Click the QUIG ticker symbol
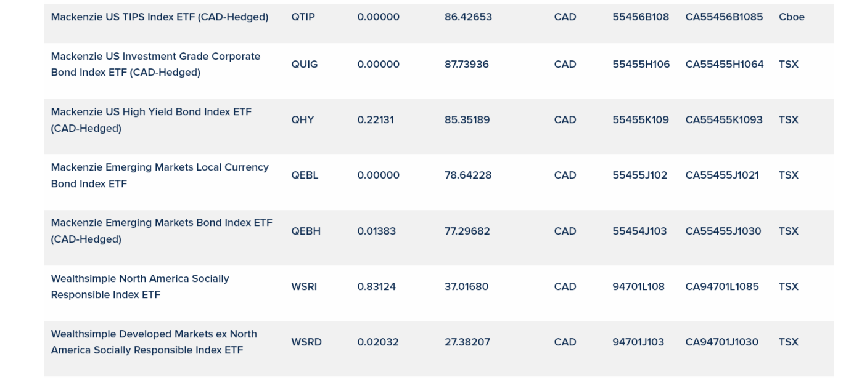Image resolution: width=846 pixels, height=378 pixels. [x=305, y=64]
